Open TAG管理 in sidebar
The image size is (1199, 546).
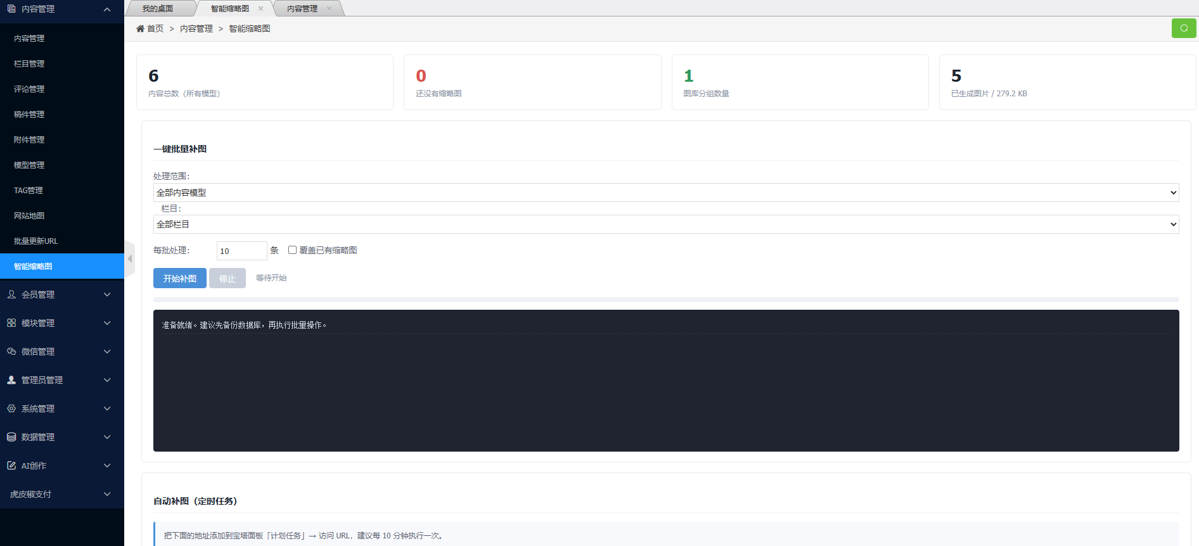[62, 190]
